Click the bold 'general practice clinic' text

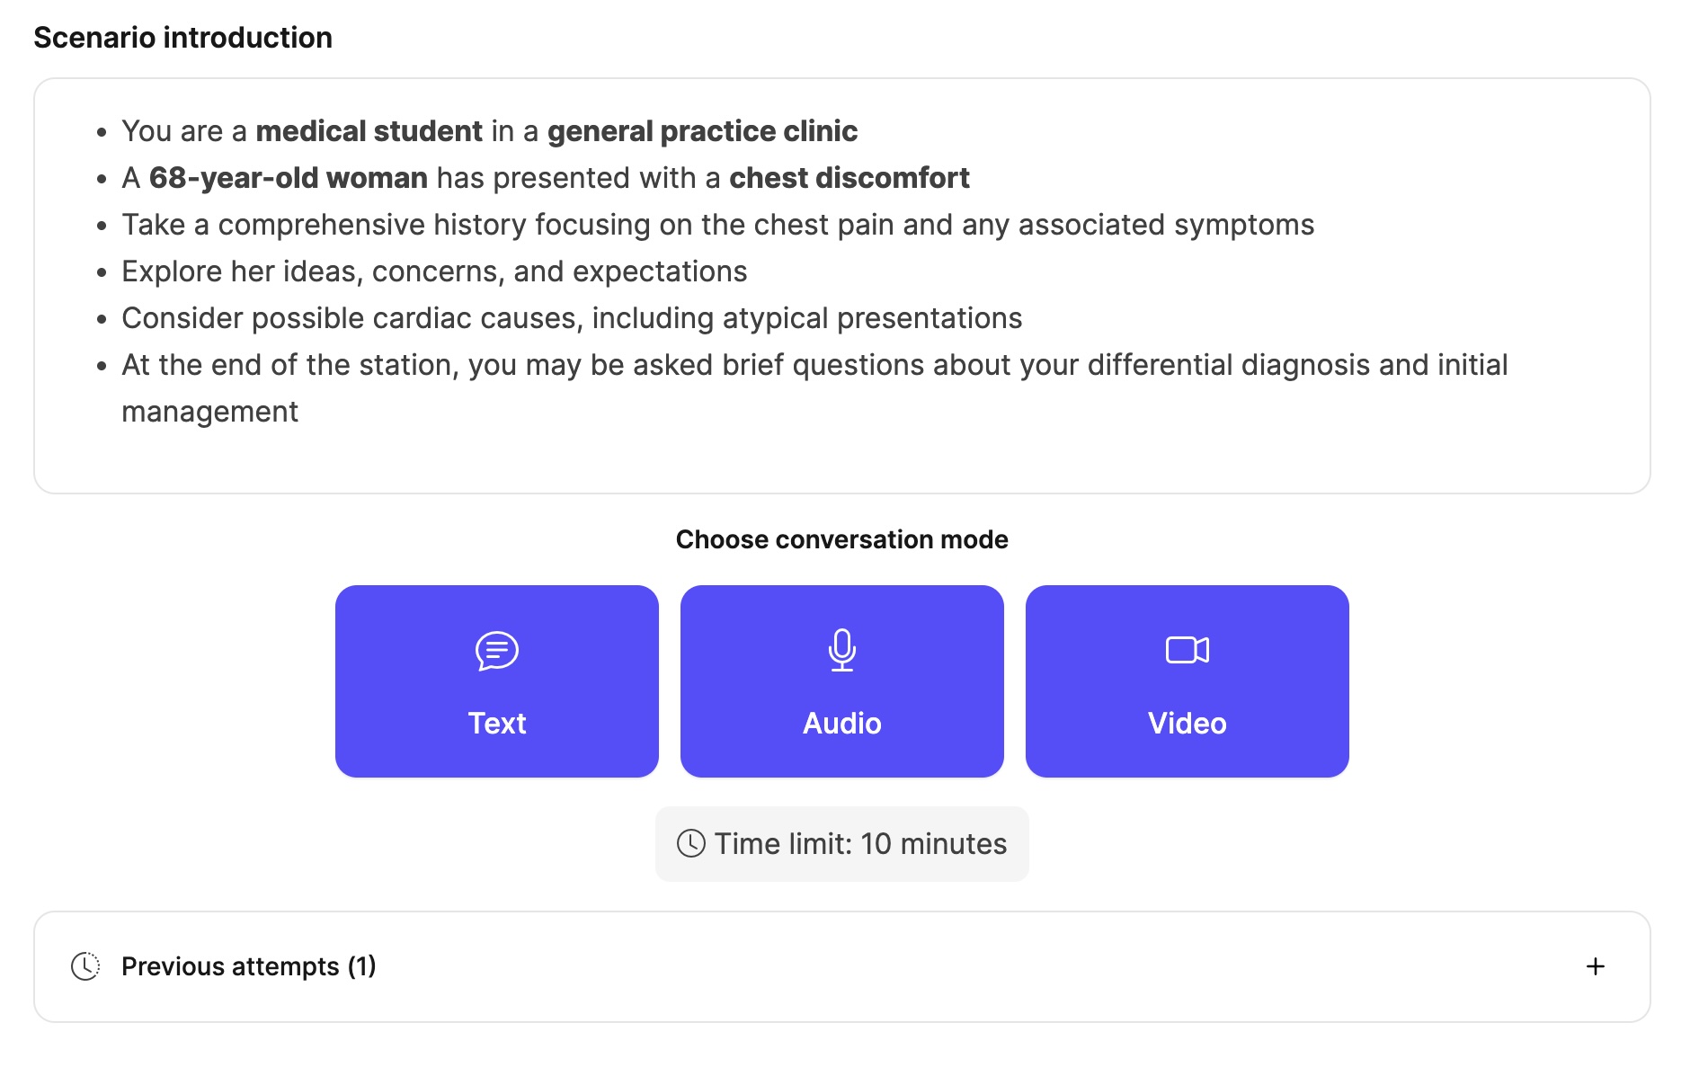(x=702, y=131)
